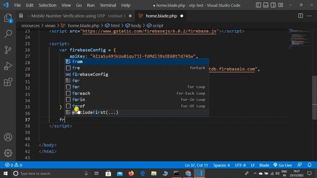Image resolution: width=317 pixels, height=178 pixels.
Task: Open the Accounts menu icon
Action: 8,137
